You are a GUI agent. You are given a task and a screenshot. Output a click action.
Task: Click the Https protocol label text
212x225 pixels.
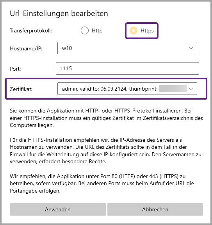pyautogui.click(x=147, y=30)
